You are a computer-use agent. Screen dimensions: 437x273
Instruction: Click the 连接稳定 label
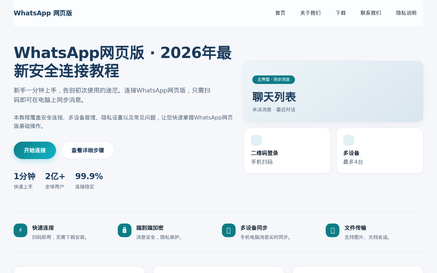point(85,187)
